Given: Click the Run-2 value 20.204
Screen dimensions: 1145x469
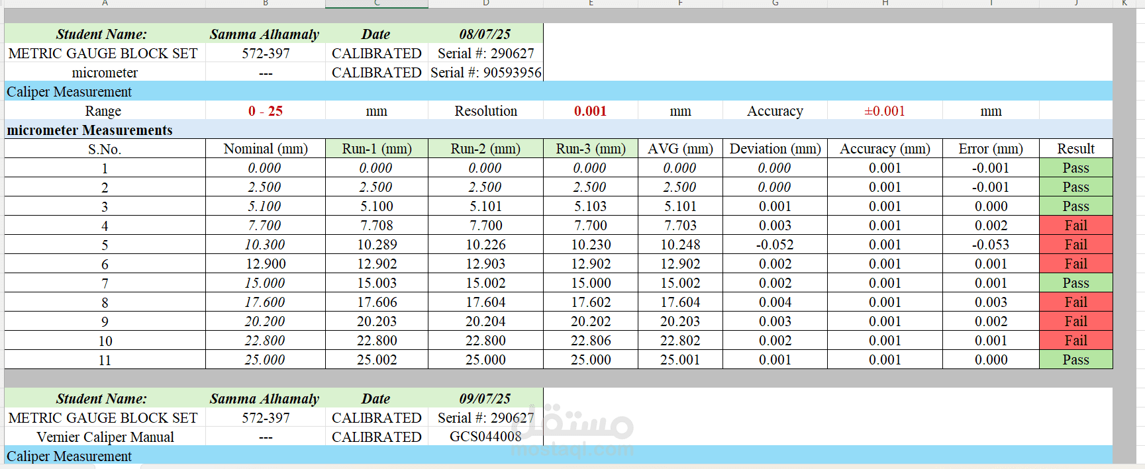Looking at the screenshot, I should [485, 321].
